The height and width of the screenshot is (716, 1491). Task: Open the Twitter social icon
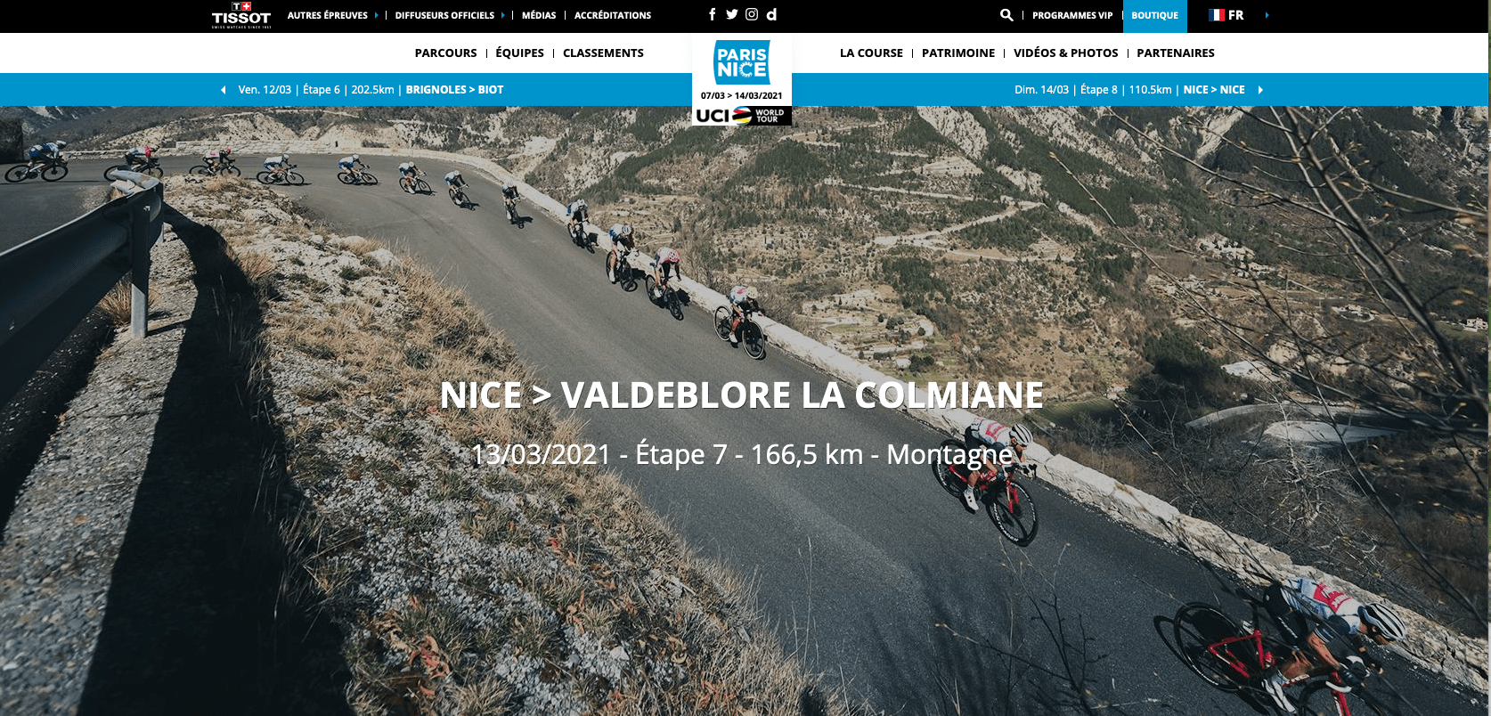pos(732,14)
